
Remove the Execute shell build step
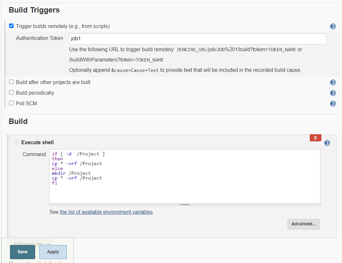[x=315, y=137]
